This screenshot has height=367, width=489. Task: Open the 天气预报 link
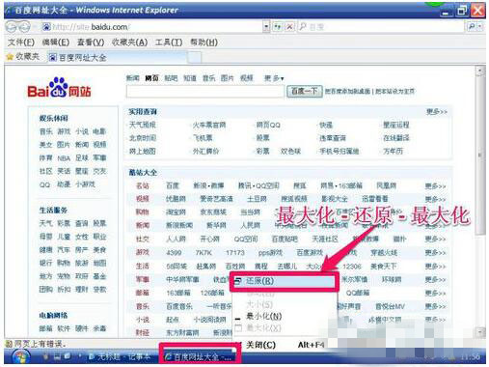(143, 125)
